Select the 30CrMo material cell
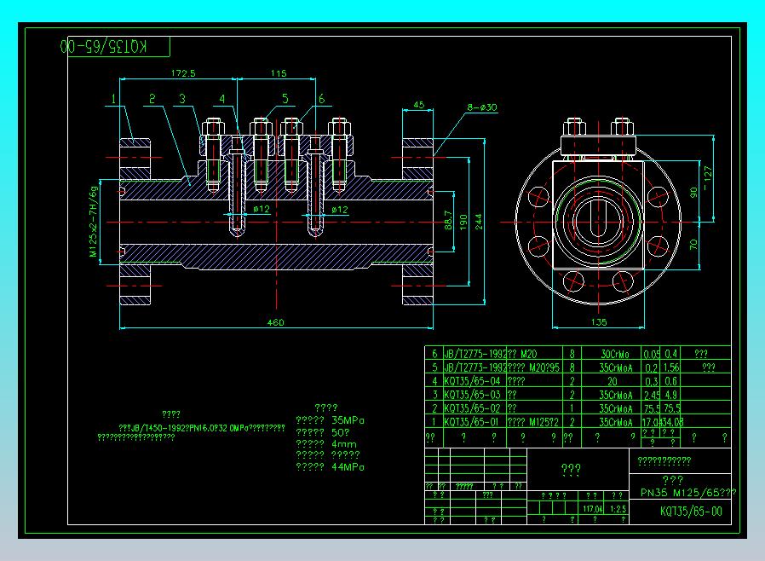765x561 pixels. tap(613, 353)
